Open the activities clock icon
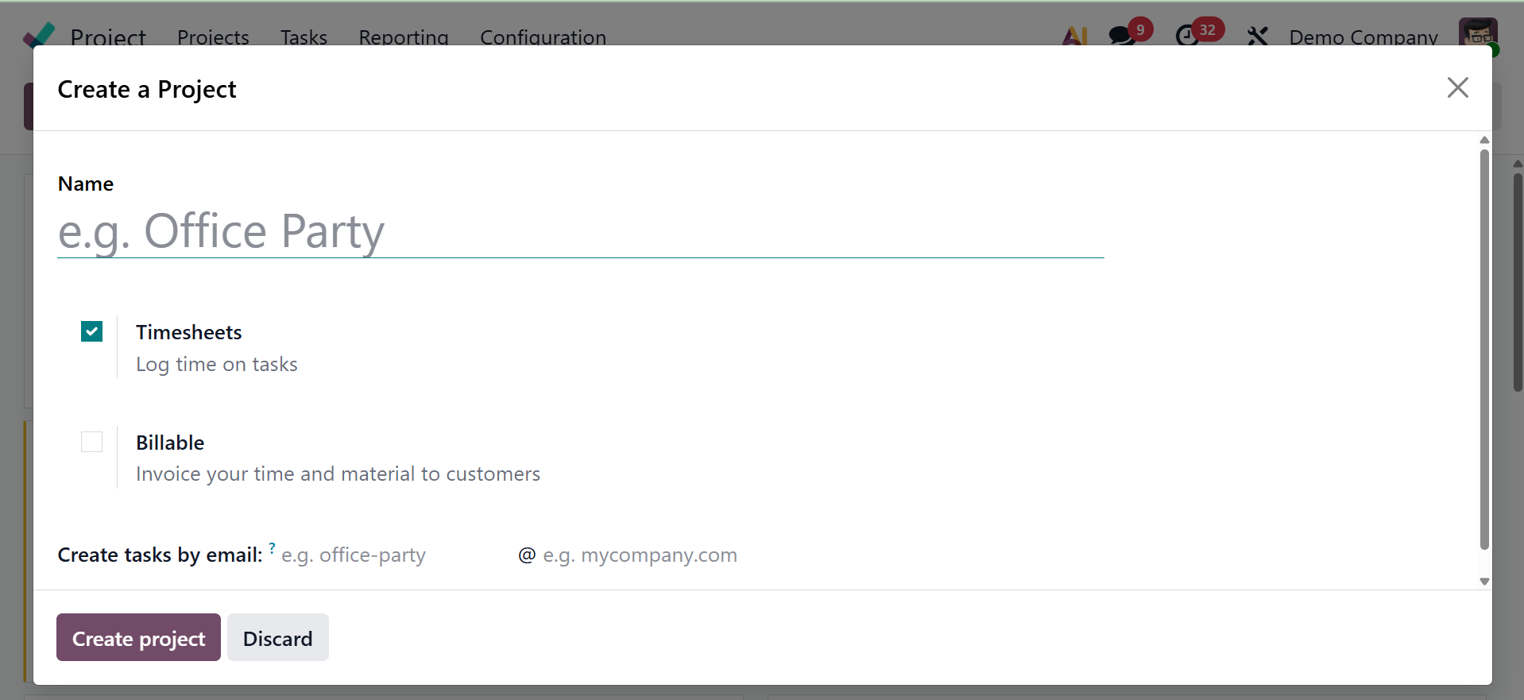The width and height of the screenshot is (1524, 700). coord(1187,36)
